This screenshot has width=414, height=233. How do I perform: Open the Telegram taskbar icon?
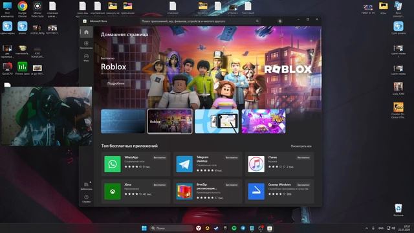coord(243,228)
